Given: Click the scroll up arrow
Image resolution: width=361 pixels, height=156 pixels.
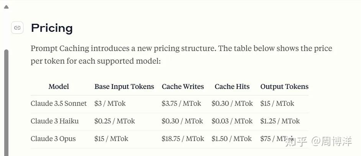Looking at the screenshot, I should point(6,7).
